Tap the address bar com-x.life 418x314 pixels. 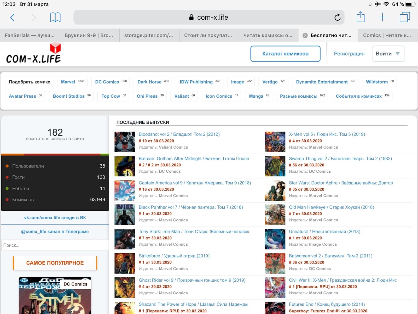[209, 17]
